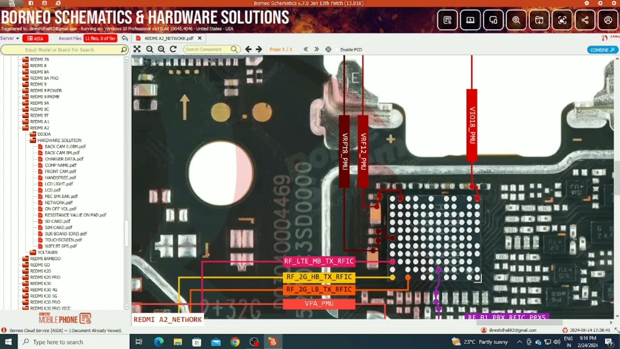Viewport: 620px width, 349px height.
Task: Open Microsoft Edge from taskbar
Action: (159, 342)
